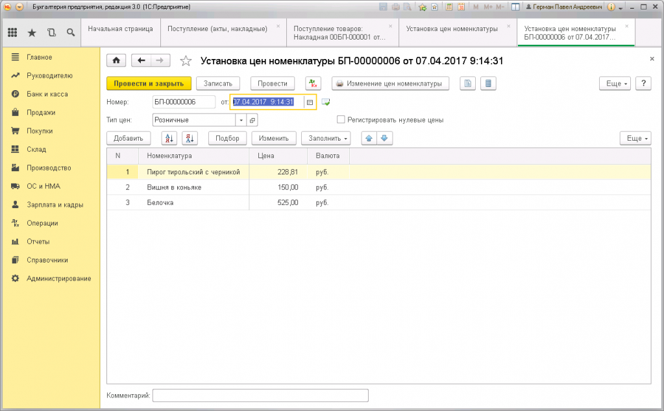Click into the Комментарий input field
Image resolution: width=664 pixels, height=411 pixels.
(260, 395)
